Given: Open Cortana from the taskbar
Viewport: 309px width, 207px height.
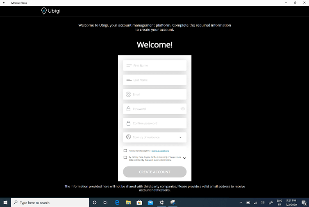Looking at the screenshot, I should click(x=95, y=202).
